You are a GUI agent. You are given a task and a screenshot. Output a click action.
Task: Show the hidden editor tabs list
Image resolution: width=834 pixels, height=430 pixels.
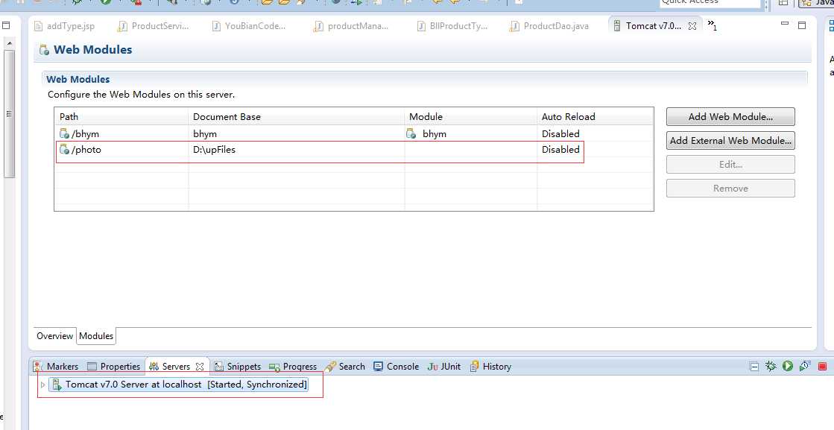point(713,25)
